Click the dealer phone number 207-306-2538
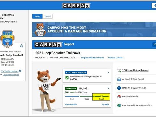Image resolution: width=156 pixels, height=117 pixels. (7, 65)
